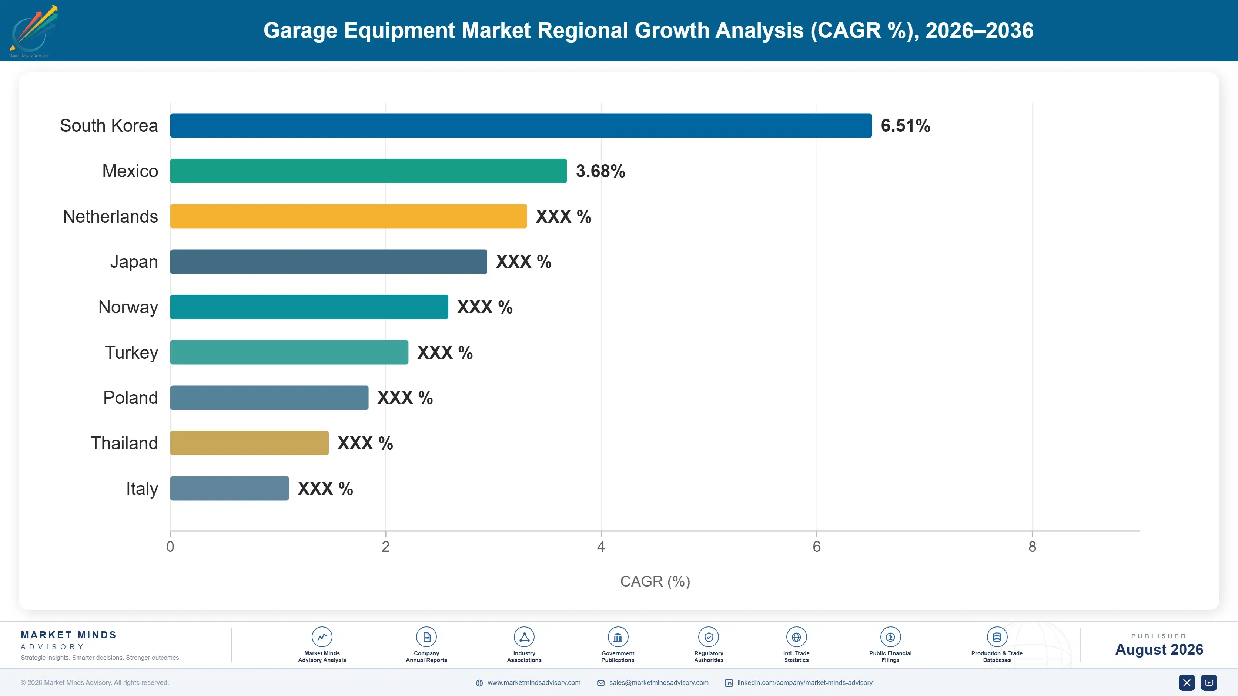Click the Strategic insights tagline
The height and width of the screenshot is (696, 1238).
(x=100, y=658)
